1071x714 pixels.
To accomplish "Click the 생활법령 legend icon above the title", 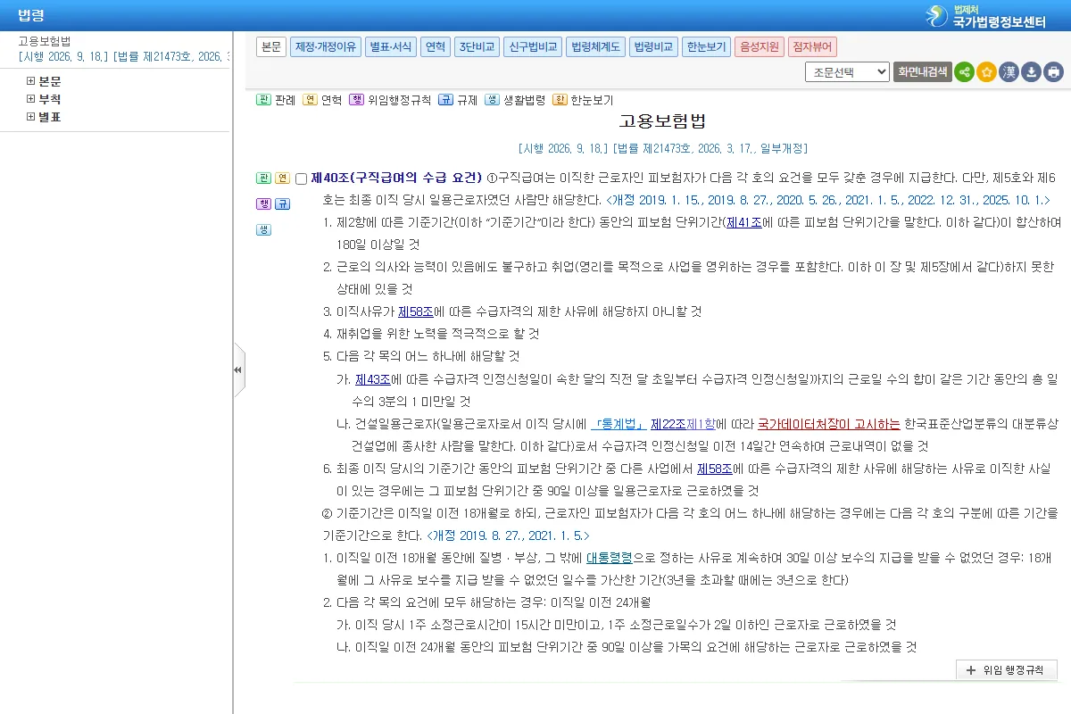I will [492, 100].
